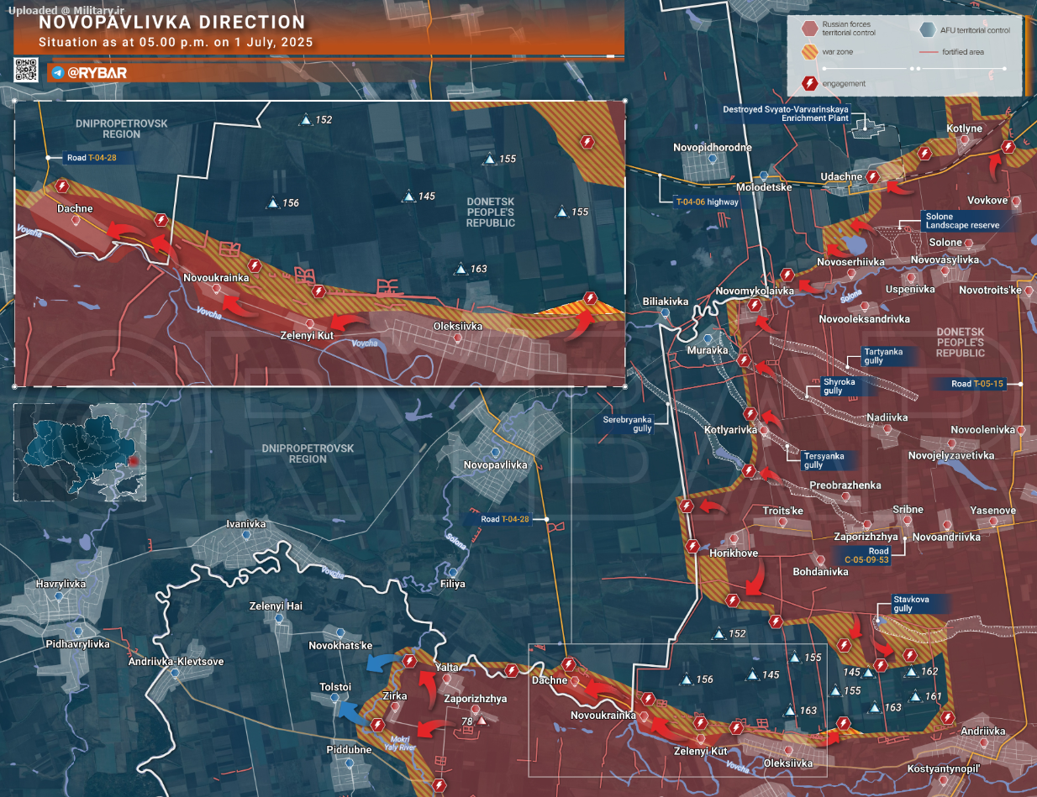Click the Yalta village label
This screenshot has height=797, width=1037.
click(x=447, y=667)
